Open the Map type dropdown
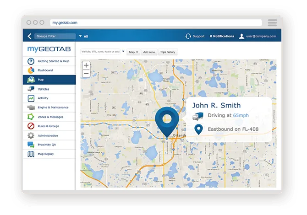Viewport: 307px width, 215px height. coord(133,52)
